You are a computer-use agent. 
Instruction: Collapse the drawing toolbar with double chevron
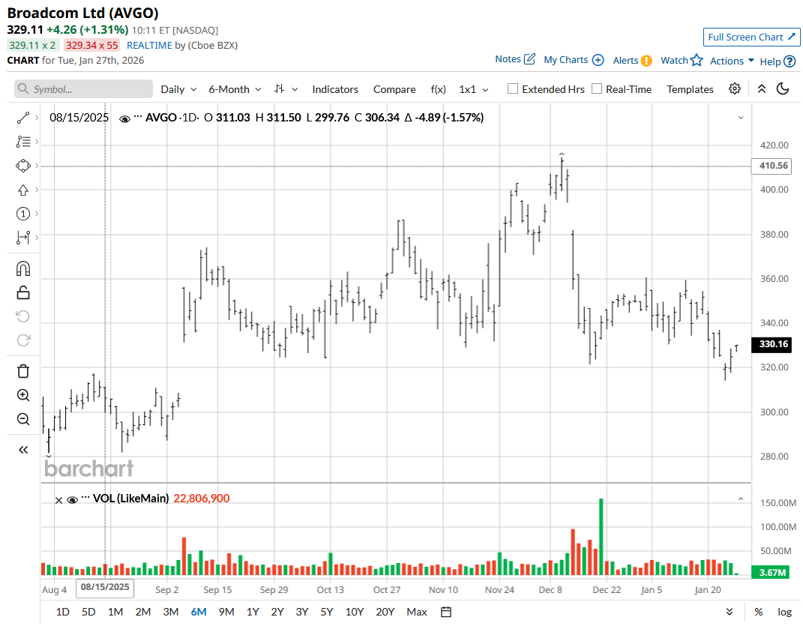click(x=23, y=450)
